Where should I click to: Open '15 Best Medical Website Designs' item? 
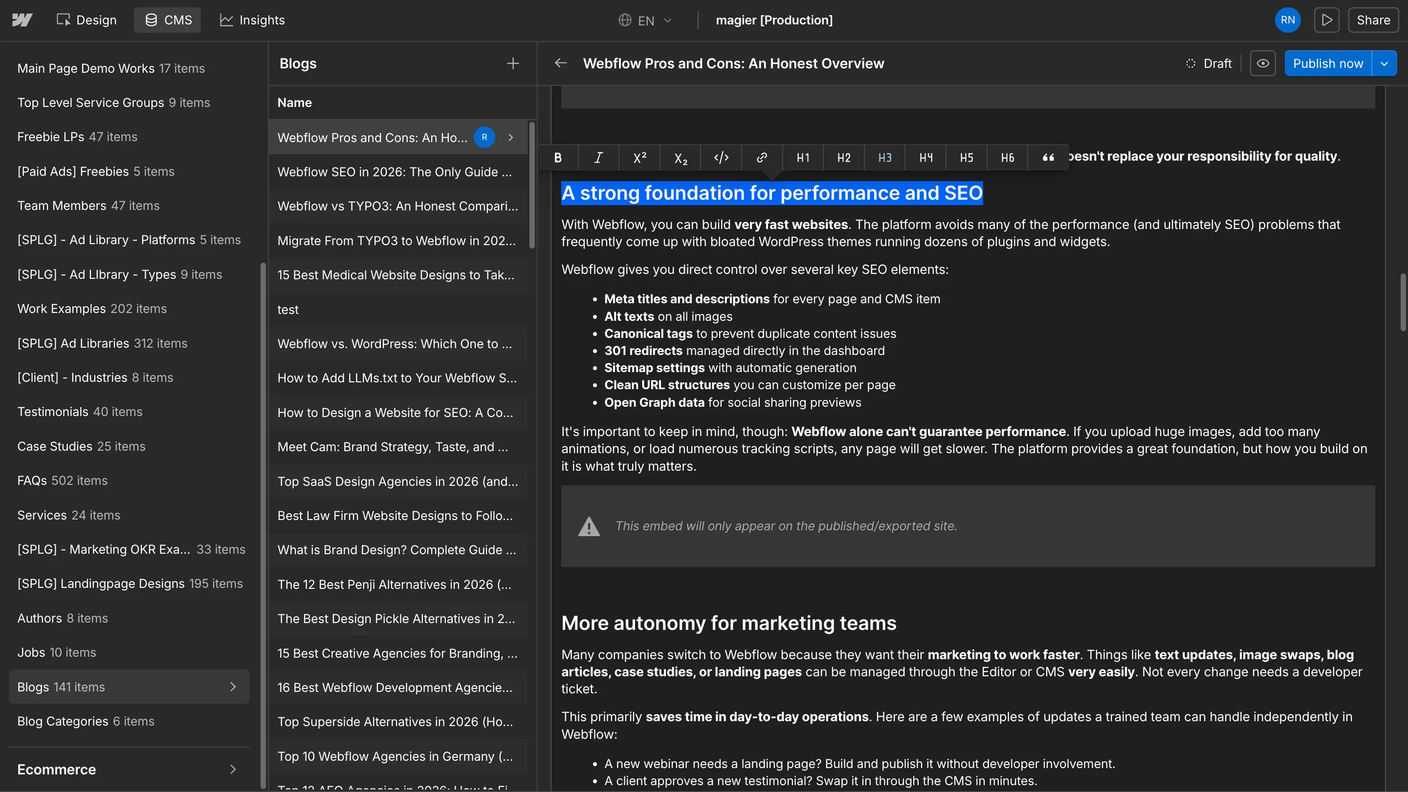398,275
